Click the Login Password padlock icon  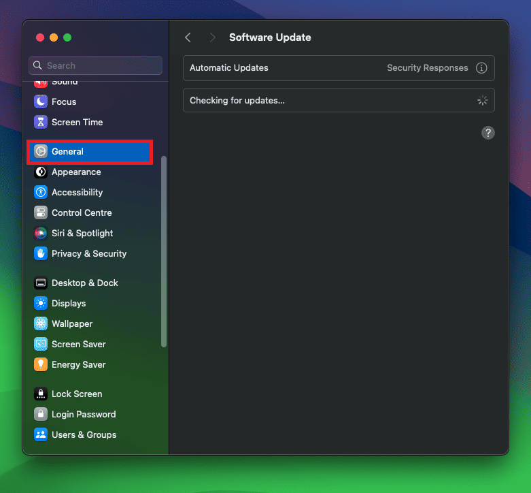pos(41,414)
